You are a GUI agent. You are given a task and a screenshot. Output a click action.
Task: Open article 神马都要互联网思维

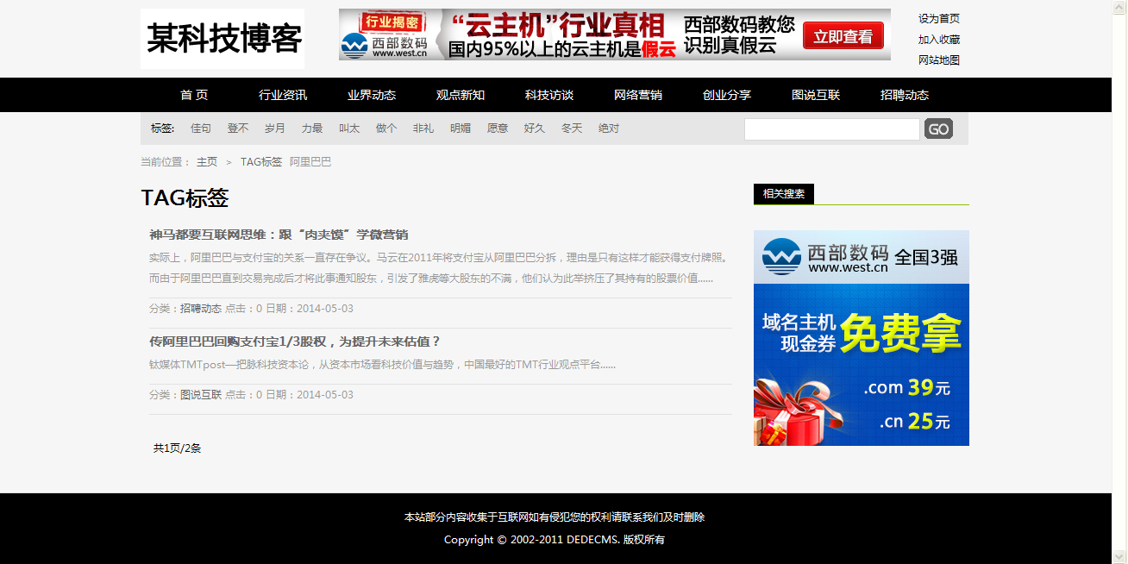(x=279, y=235)
